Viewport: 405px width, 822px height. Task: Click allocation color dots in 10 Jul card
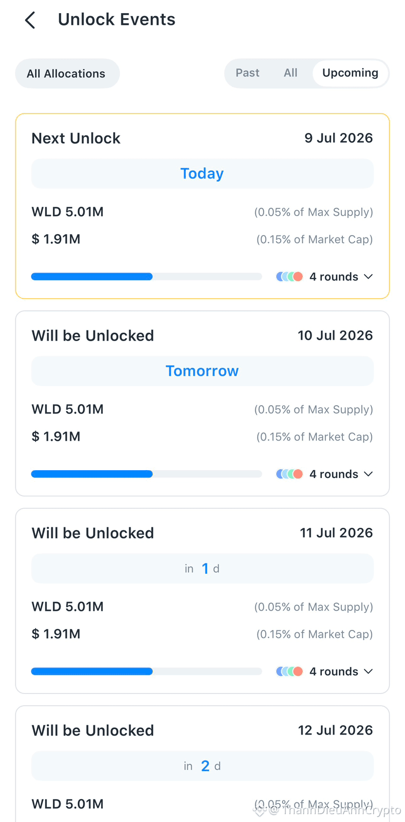coord(290,474)
